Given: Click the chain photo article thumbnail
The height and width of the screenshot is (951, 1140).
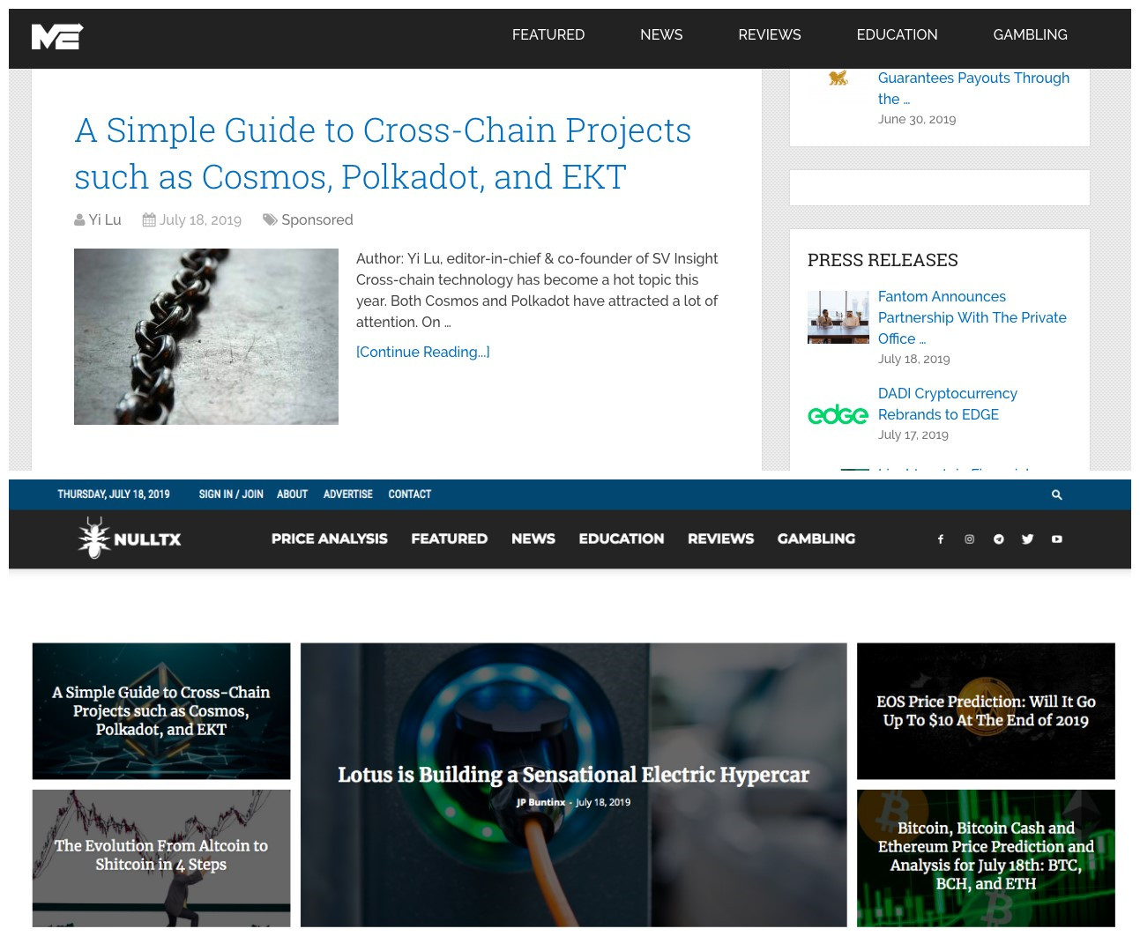Looking at the screenshot, I should tap(206, 337).
